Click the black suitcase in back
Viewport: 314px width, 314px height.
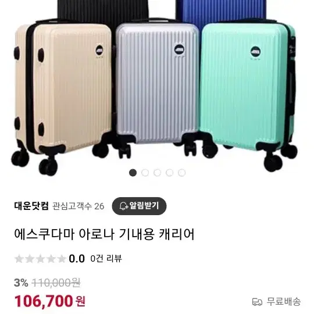coord(102,10)
